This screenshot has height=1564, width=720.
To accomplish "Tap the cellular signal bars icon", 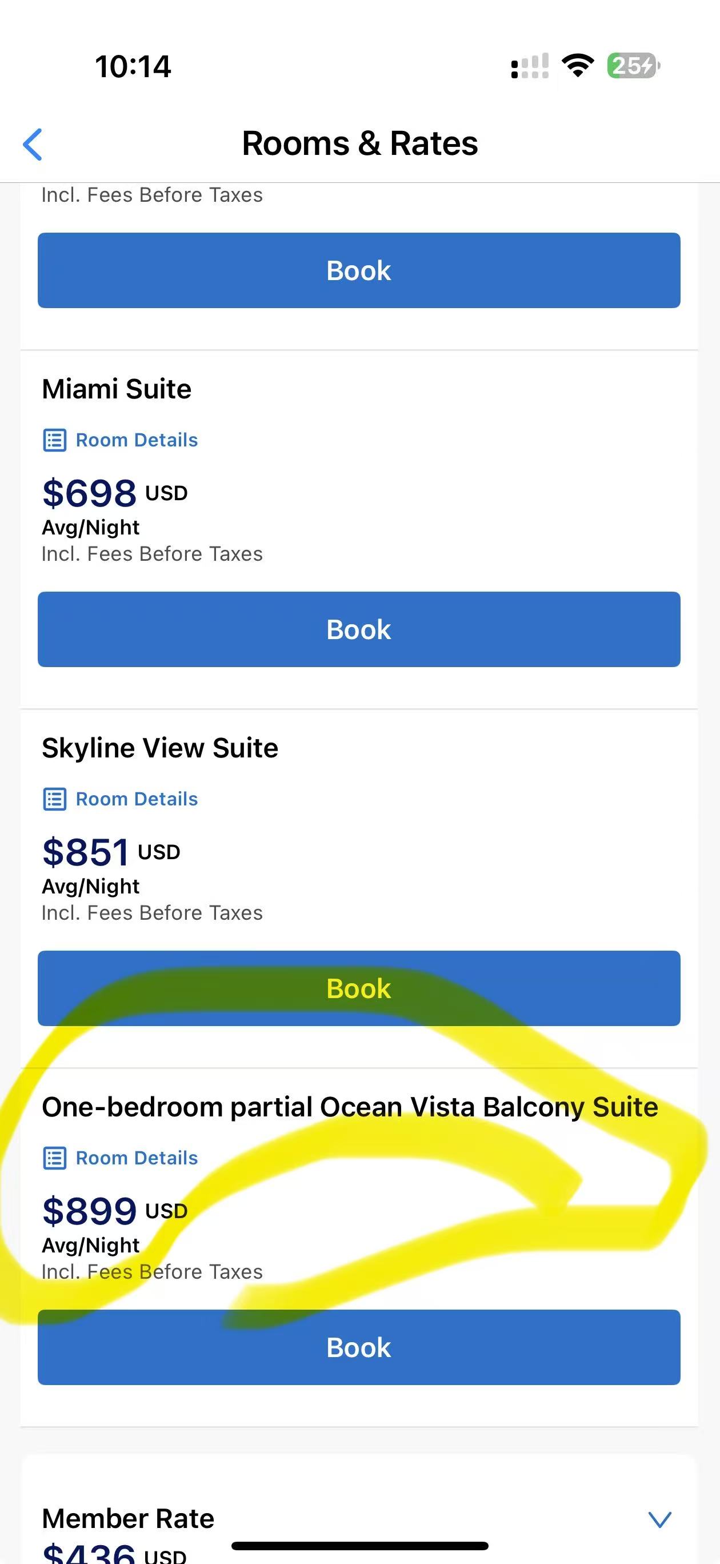I will click(x=529, y=66).
